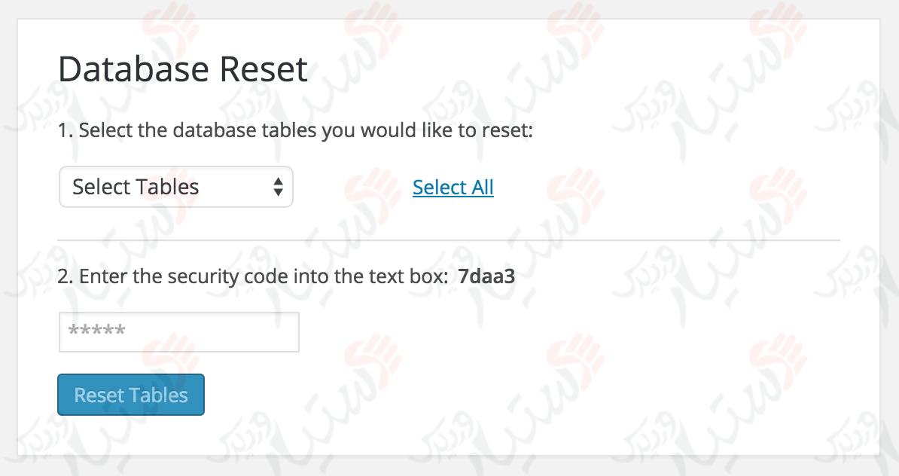Viewport: 899px width, 476px height.
Task: Expand the table selection combo box
Action: tap(175, 186)
